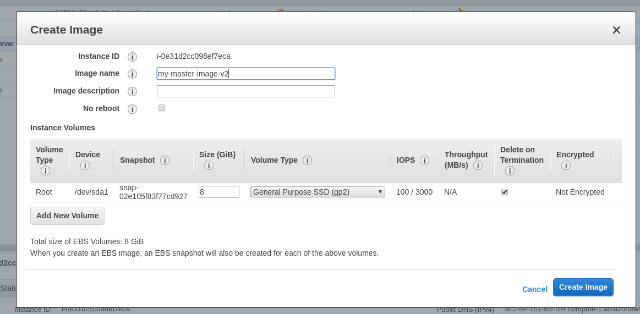The height and width of the screenshot is (314, 640).
Task: Click the Snapshot column info icon
Action: pyautogui.click(x=165, y=160)
